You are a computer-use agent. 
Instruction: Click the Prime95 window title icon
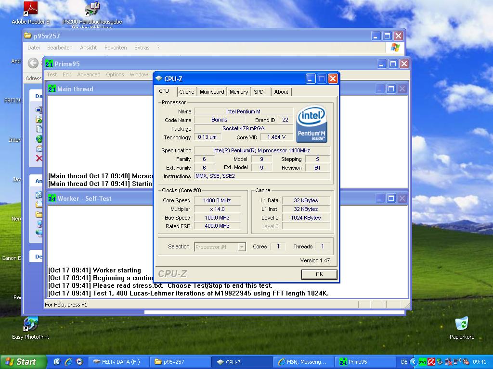click(49, 64)
